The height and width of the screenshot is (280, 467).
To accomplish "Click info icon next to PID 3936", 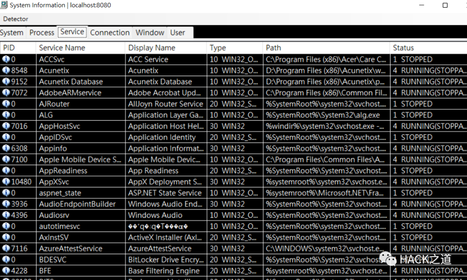I will pos(6,204).
